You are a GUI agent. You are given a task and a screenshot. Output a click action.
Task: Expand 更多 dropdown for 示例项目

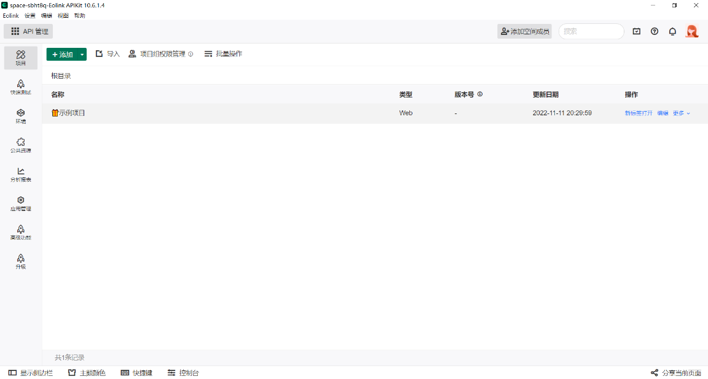point(682,113)
